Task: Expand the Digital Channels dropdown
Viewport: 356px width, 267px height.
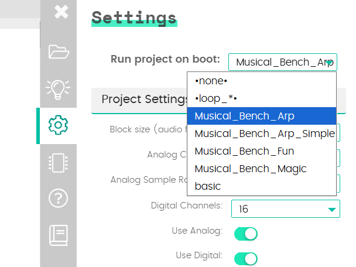Action: [x=285, y=208]
